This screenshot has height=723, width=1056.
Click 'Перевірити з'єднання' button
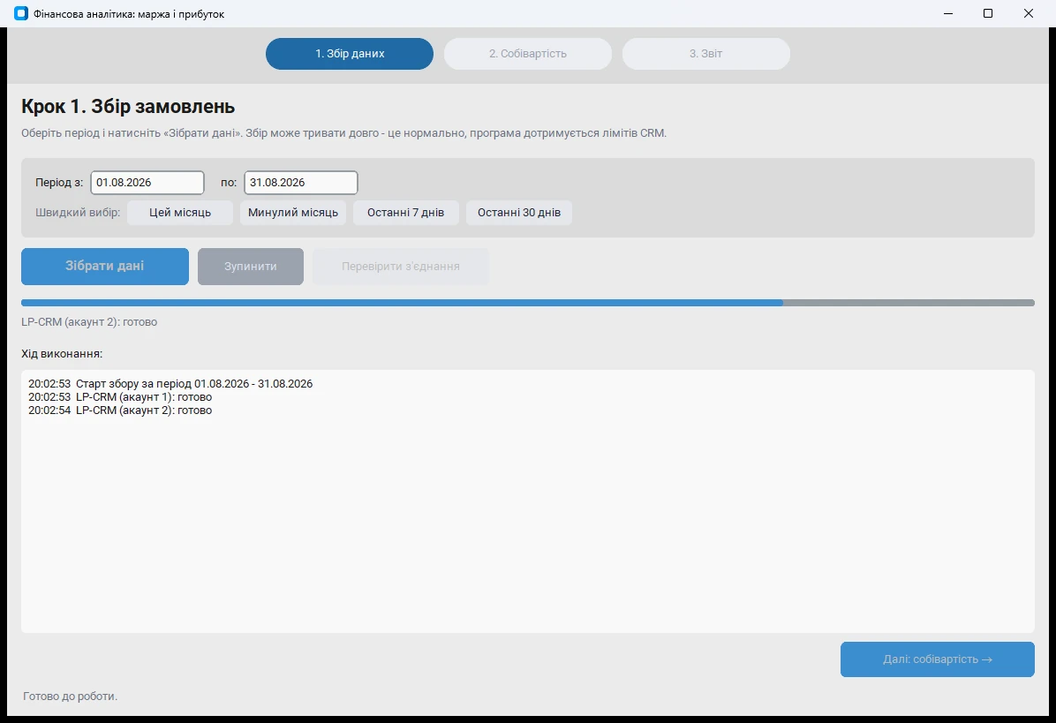point(401,267)
